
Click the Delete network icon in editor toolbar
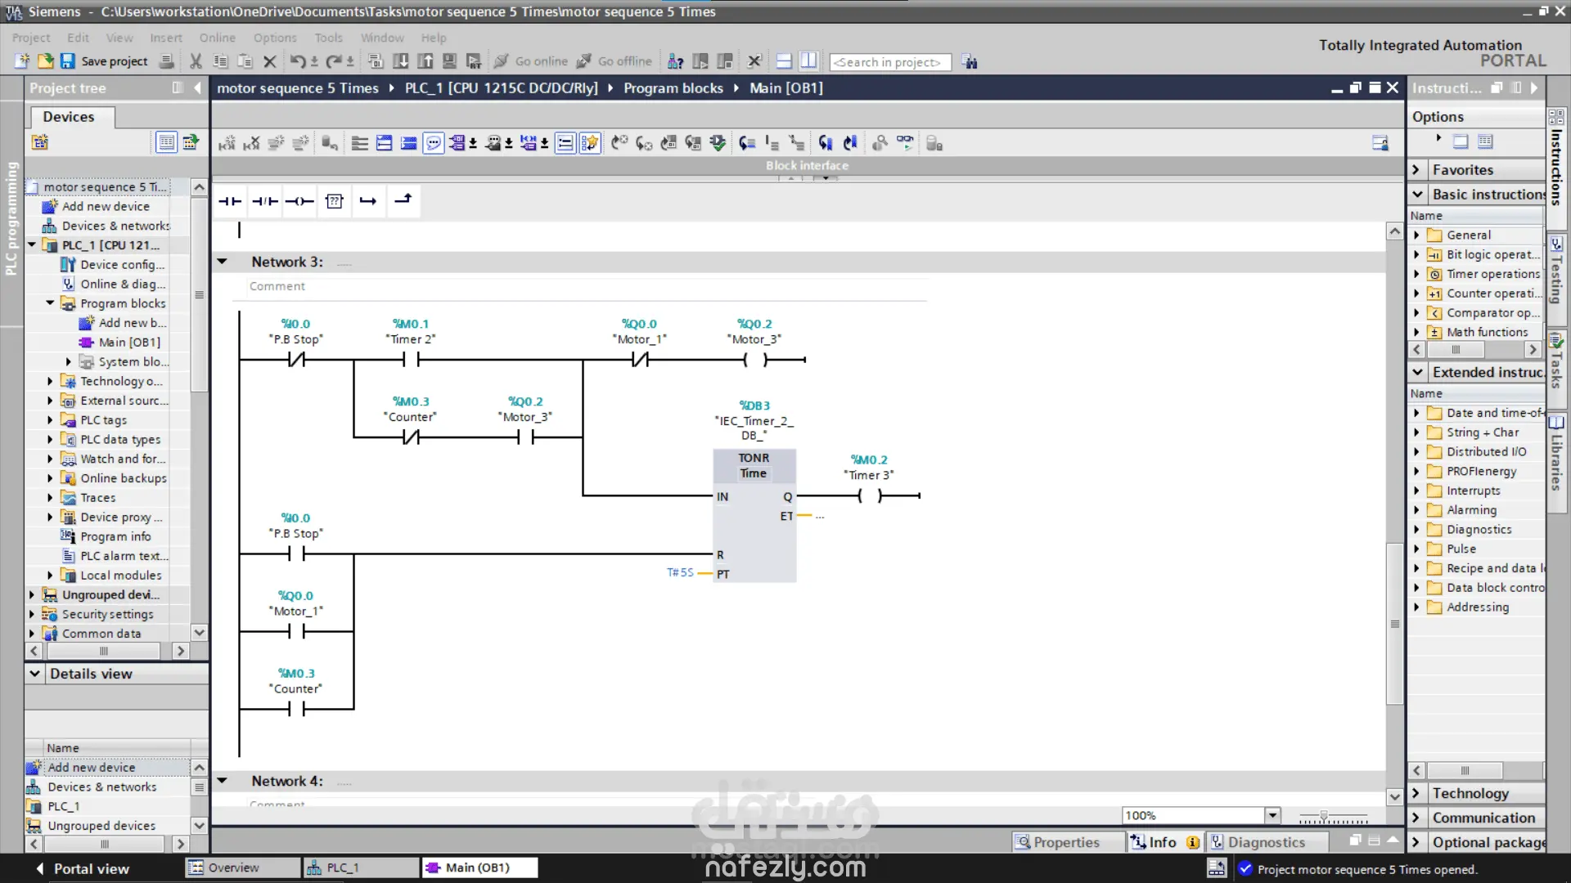pos(251,143)
